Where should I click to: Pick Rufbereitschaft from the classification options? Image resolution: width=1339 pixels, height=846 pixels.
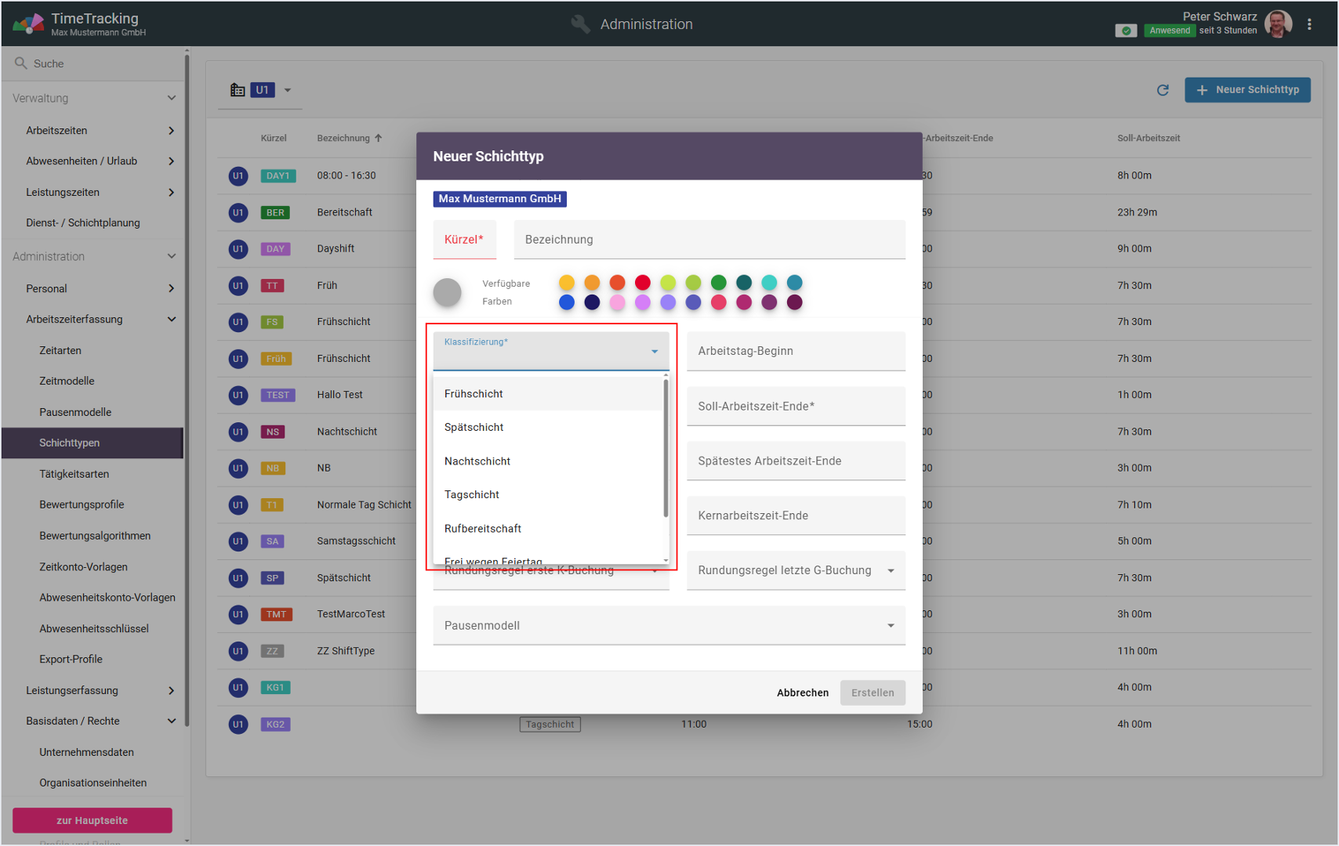click(483, 529)
